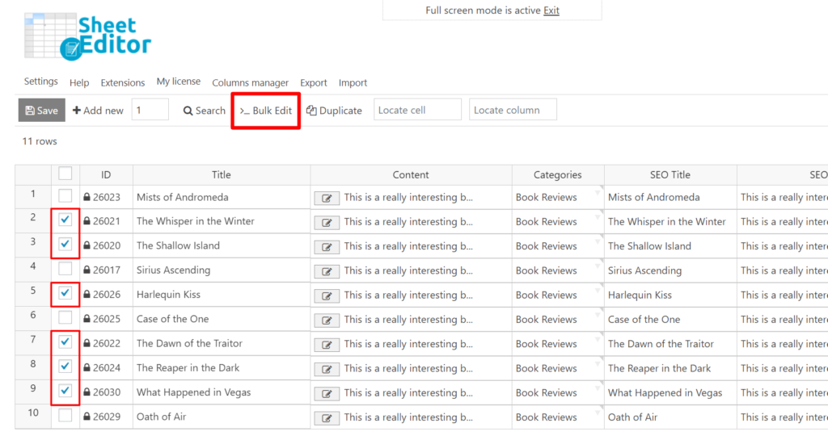Check the box for Sirius Ascending row
The width and height of the screenshot is (828, 440).
pos(65,269)
